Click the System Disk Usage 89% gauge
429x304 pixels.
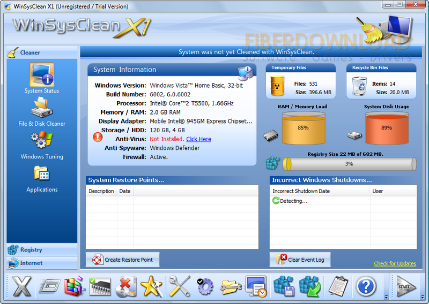coord(387,128)
